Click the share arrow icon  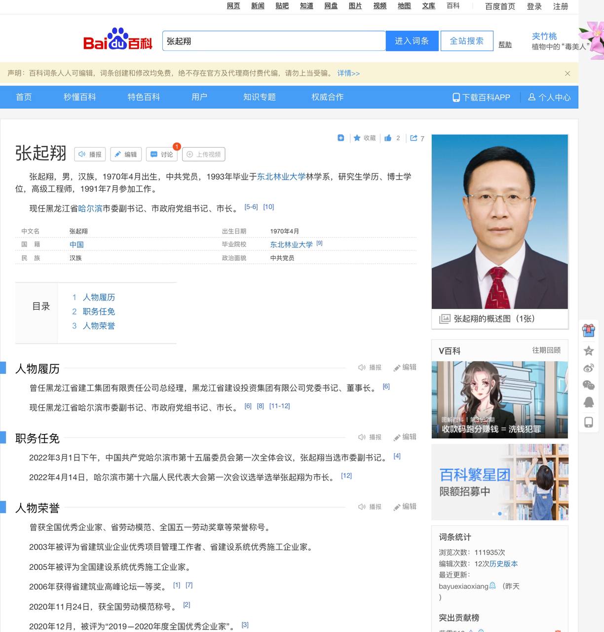(414, 138)
